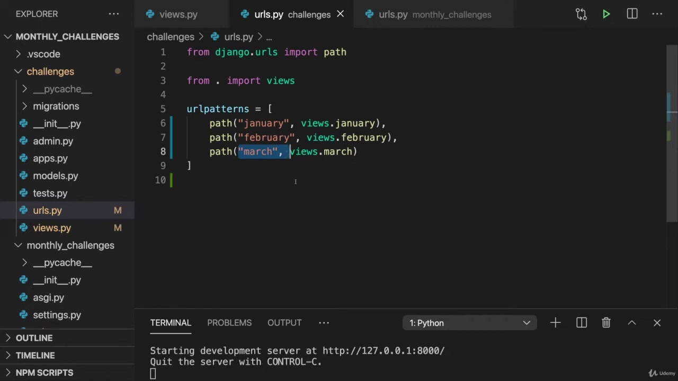Screen dimensions: 678x381
Task: Click "february" string in line 7
Action: click(x=266, y=138)
